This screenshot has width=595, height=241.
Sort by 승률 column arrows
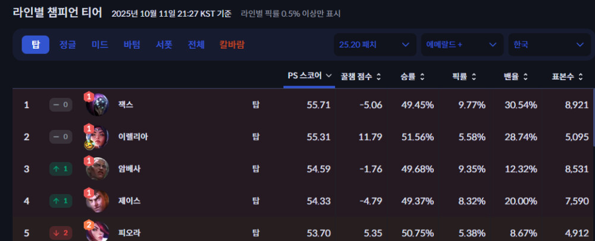coord(422,77)
